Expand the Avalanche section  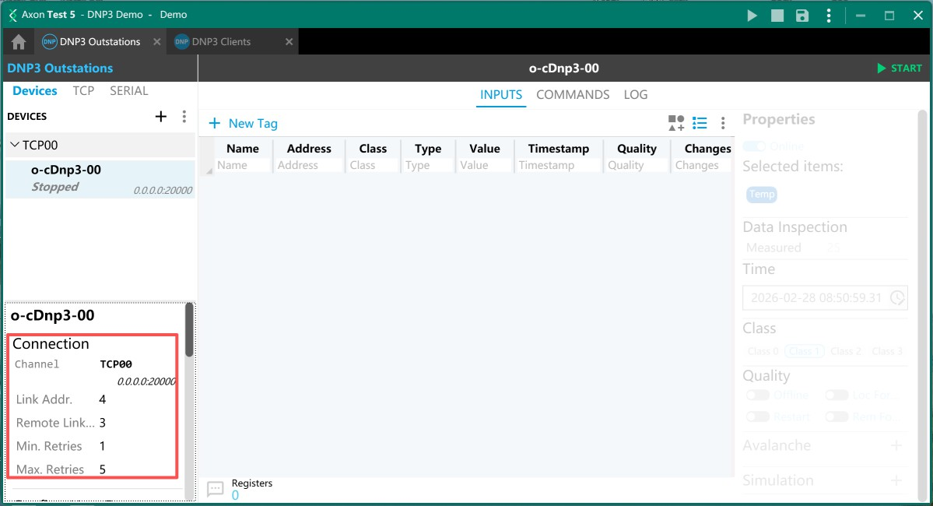click(x=896, y=446)
